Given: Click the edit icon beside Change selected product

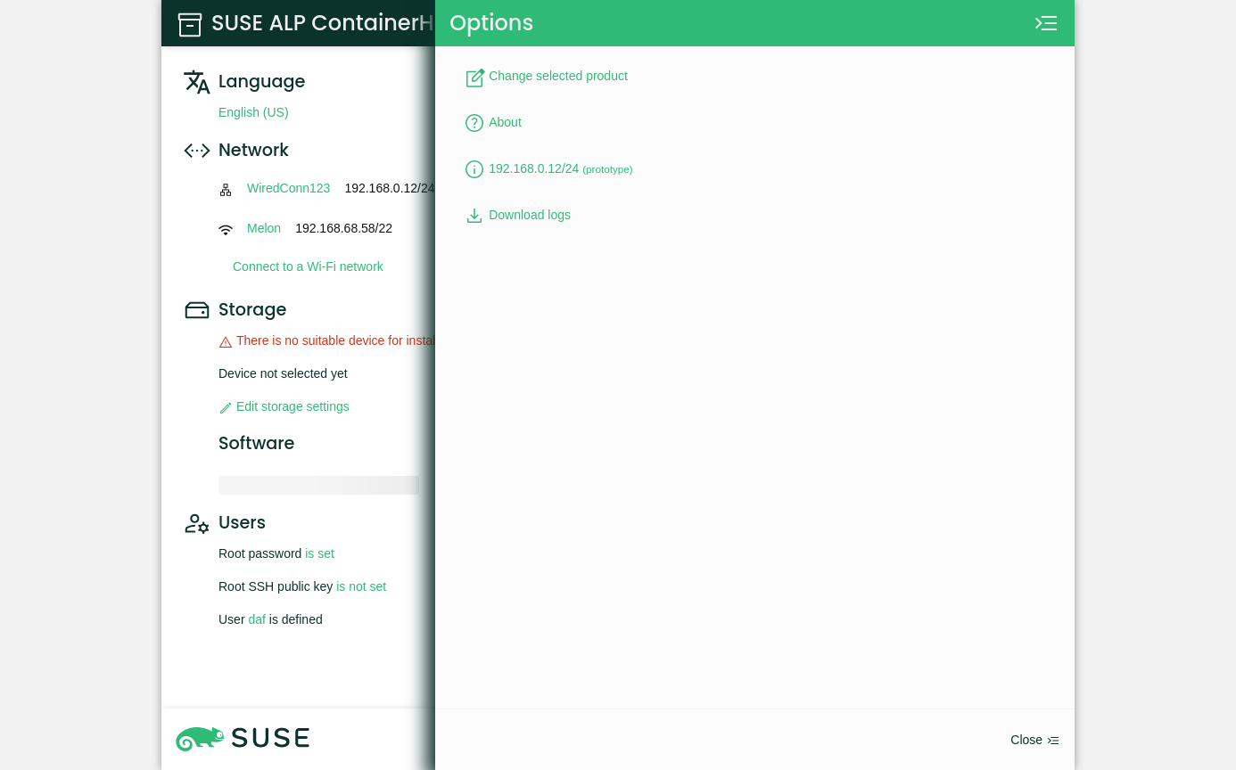Looking at the screenshot, I should click(x=475, y=78).
